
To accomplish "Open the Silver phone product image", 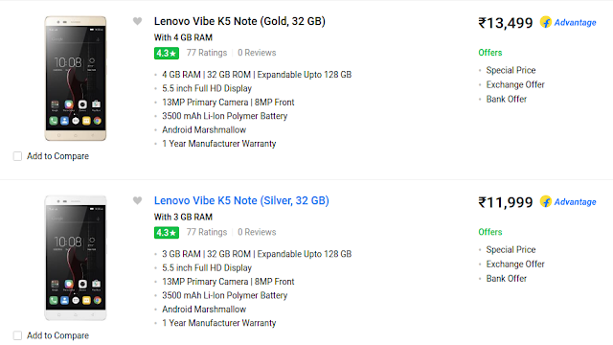I will (76, 258).
